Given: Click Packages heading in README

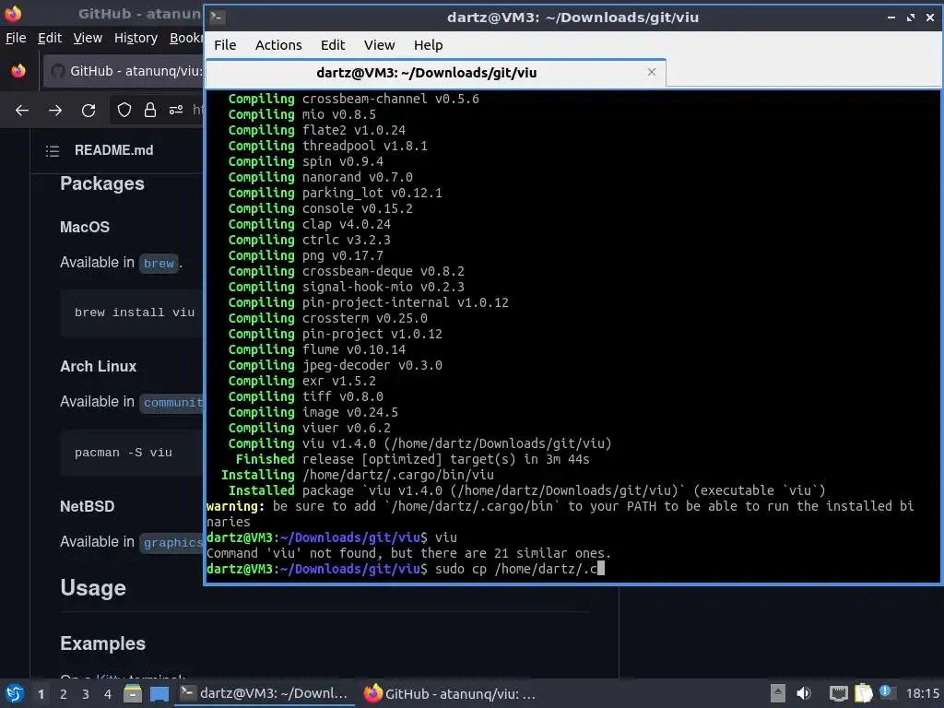Looking at the screenshot, I should (102, 183).
